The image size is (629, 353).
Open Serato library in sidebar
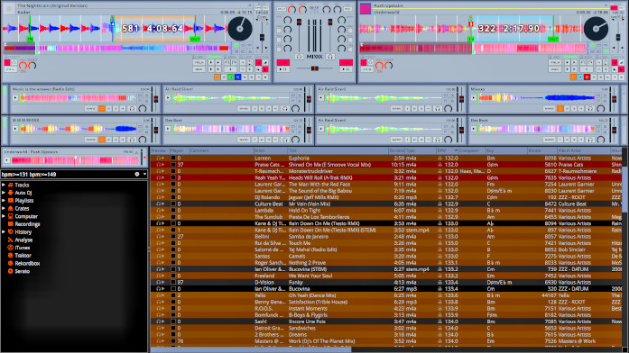click(x=22, y=271)
